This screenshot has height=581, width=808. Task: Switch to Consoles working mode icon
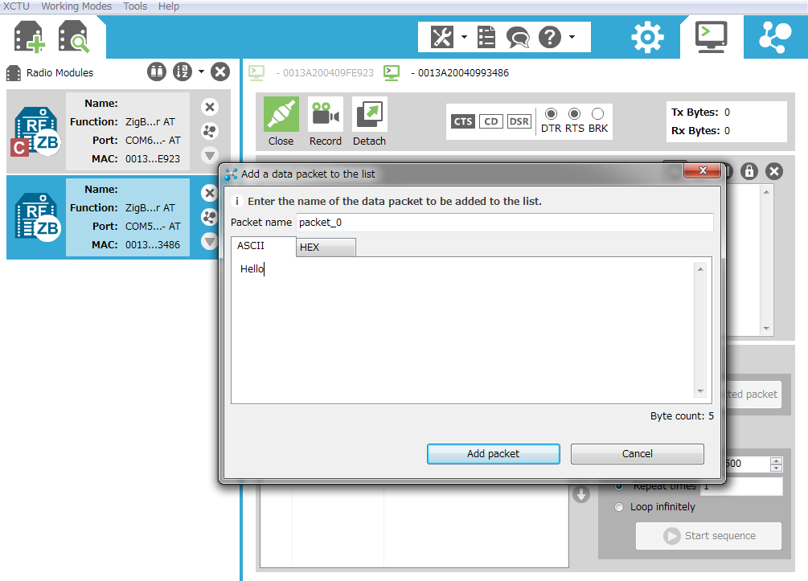tap(712, 37)
